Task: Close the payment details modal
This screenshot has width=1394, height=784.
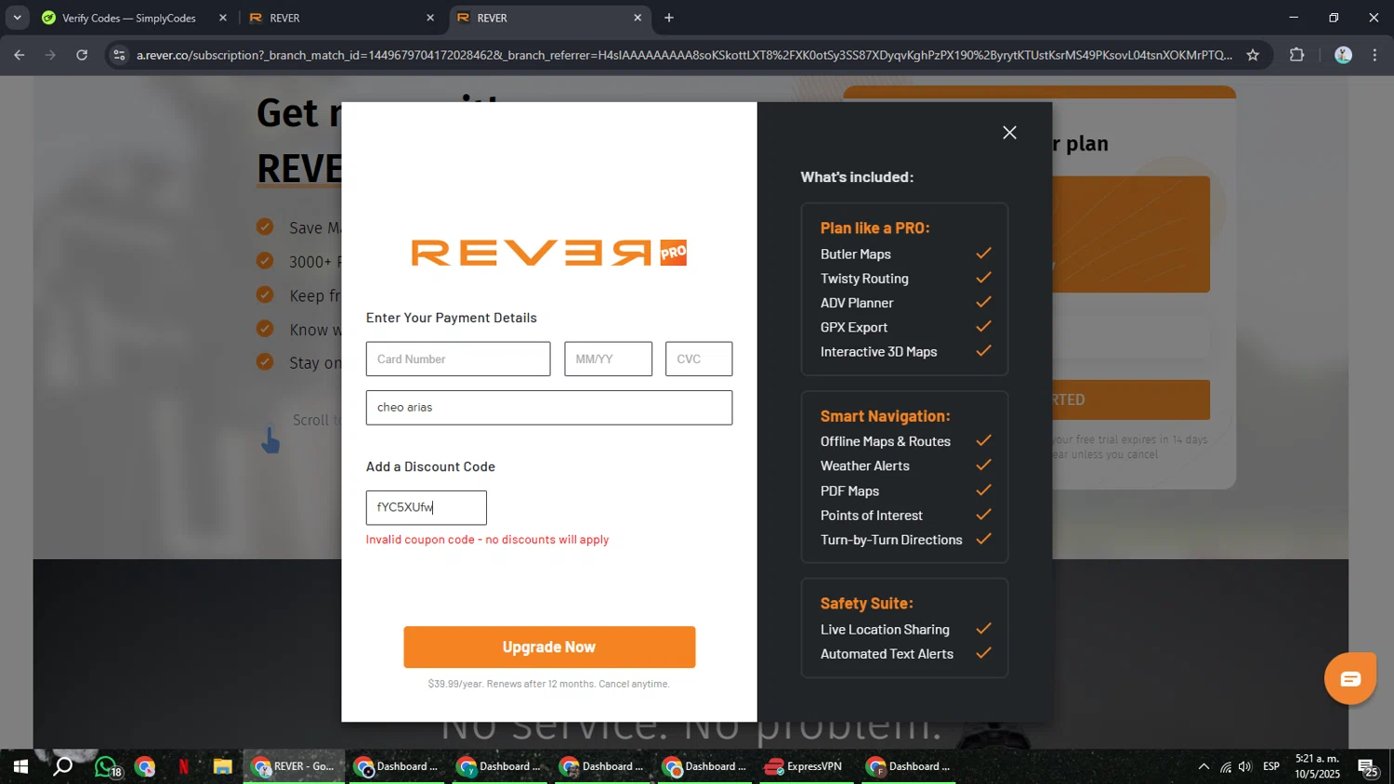Action: [x=1009, y=133]
